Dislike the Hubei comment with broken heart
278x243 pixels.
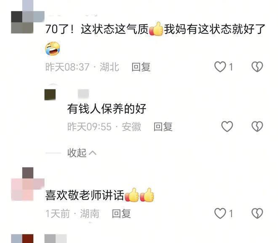pyautogui.click(x=257, y=67)
